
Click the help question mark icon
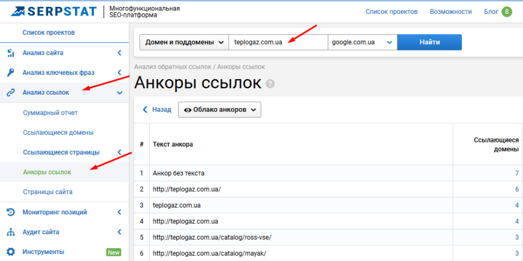pos(270,84)
